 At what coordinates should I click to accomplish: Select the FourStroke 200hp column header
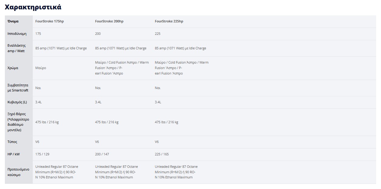pos(109,22)
